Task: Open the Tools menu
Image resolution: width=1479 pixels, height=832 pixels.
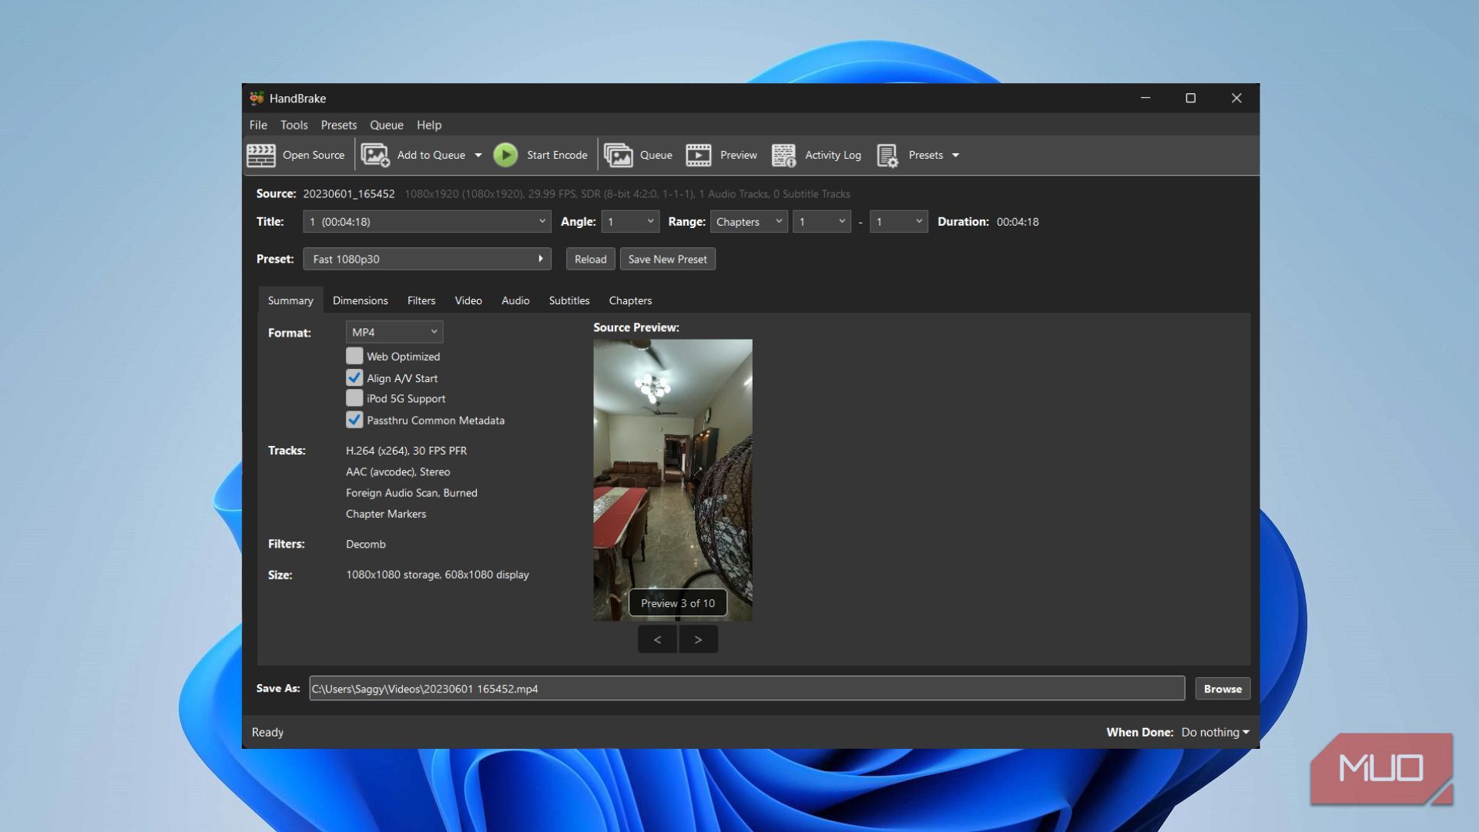Action: point(294,125)
